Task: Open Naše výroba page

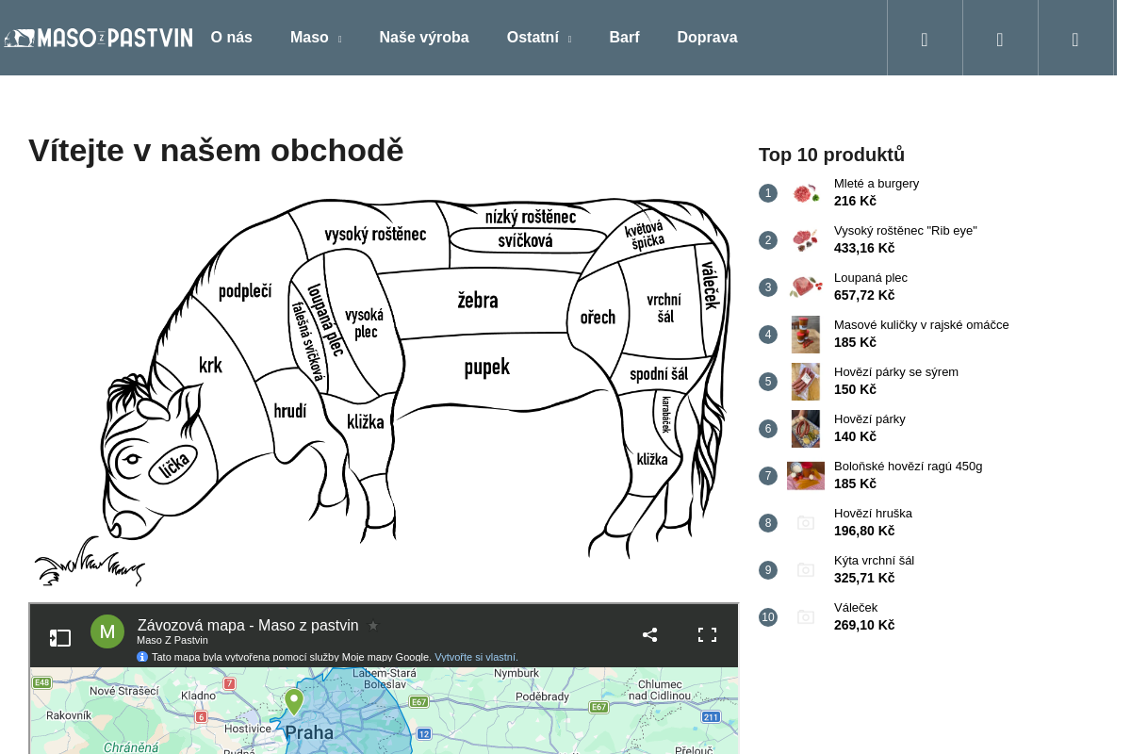Action: tap(424, 38)
